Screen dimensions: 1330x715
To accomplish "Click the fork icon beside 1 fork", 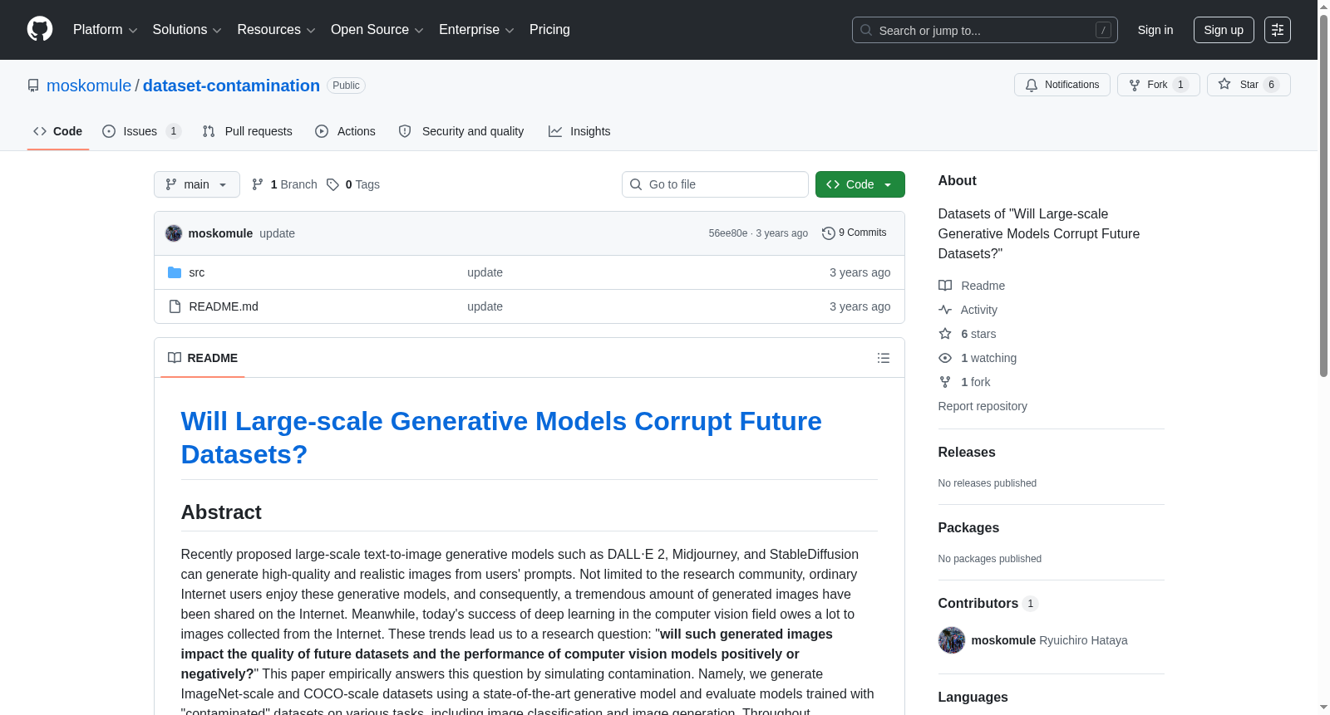I will [x=945, y=382].
